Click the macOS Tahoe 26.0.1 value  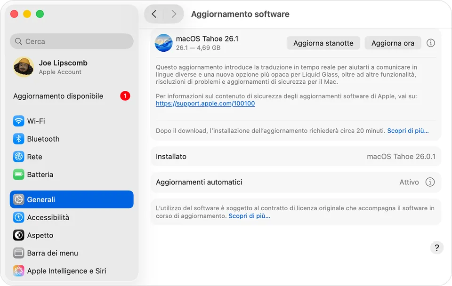(401, 156)
